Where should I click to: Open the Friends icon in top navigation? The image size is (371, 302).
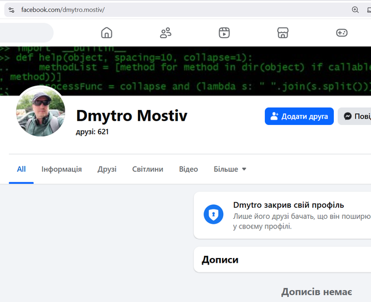click(x=165, y=32)
